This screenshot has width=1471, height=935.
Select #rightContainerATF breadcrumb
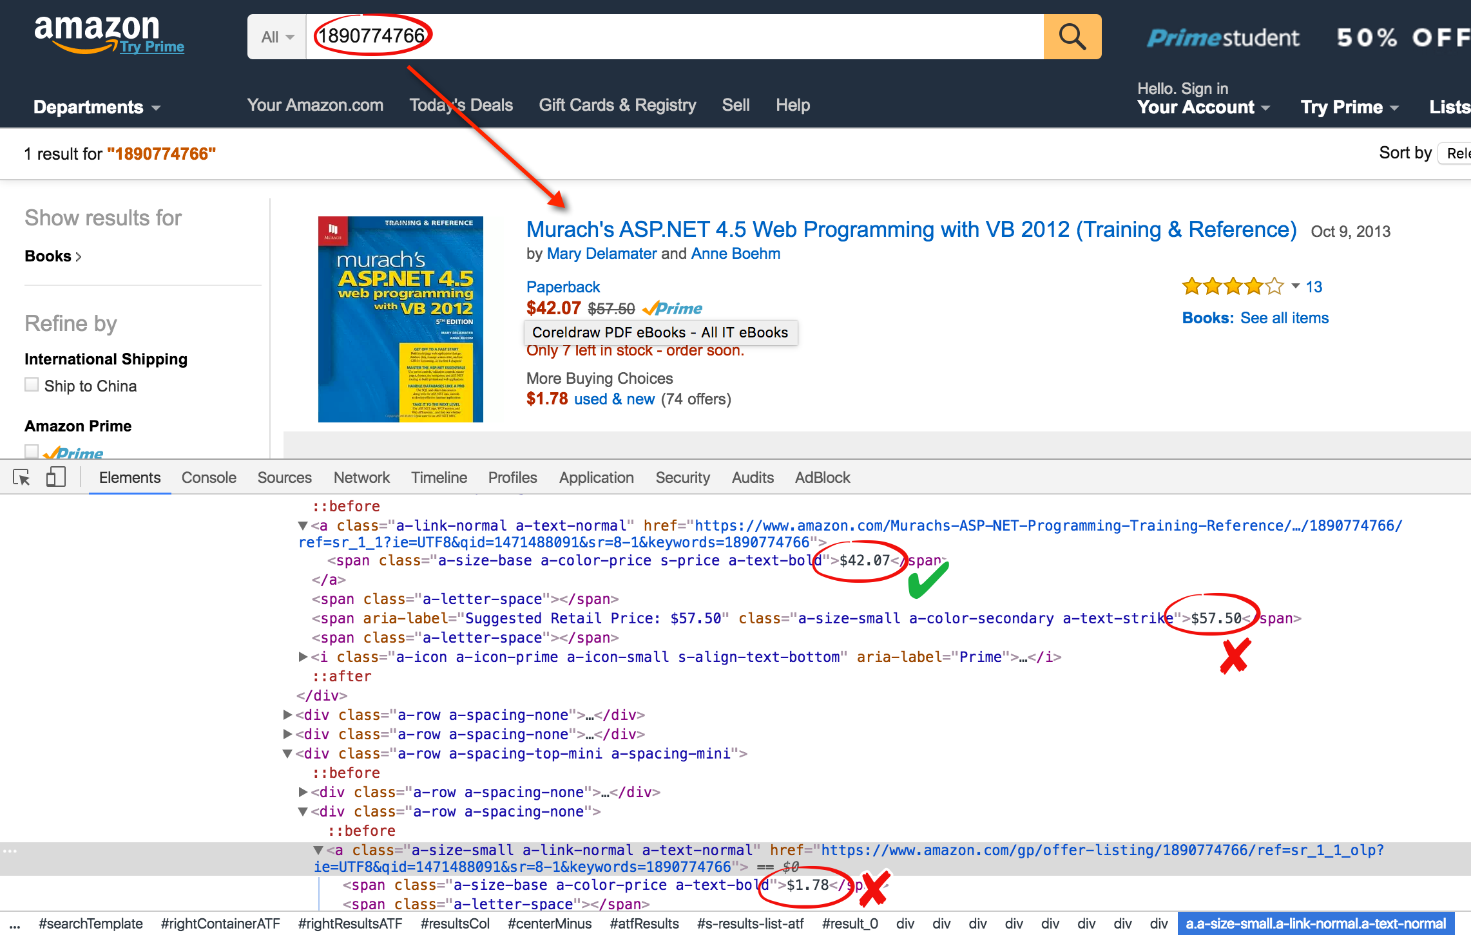220,924
